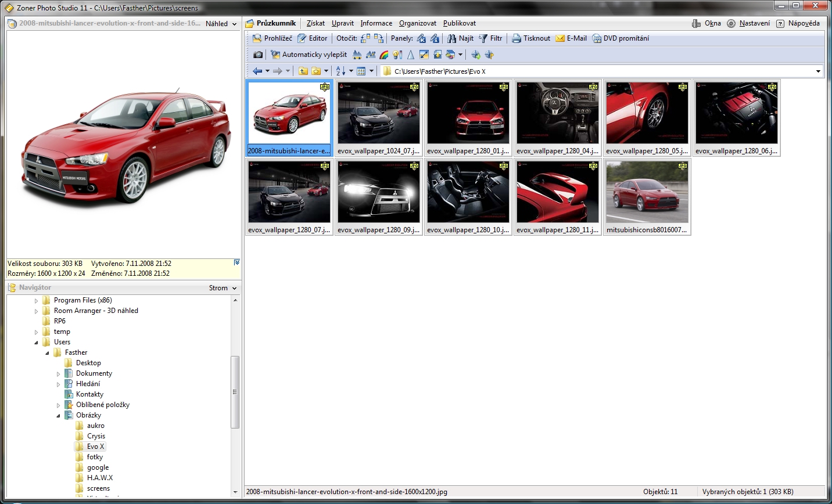Toggle the first Panely panel icon
The width and height of the screenshot is (832, 504).
[x=421, y=38]
